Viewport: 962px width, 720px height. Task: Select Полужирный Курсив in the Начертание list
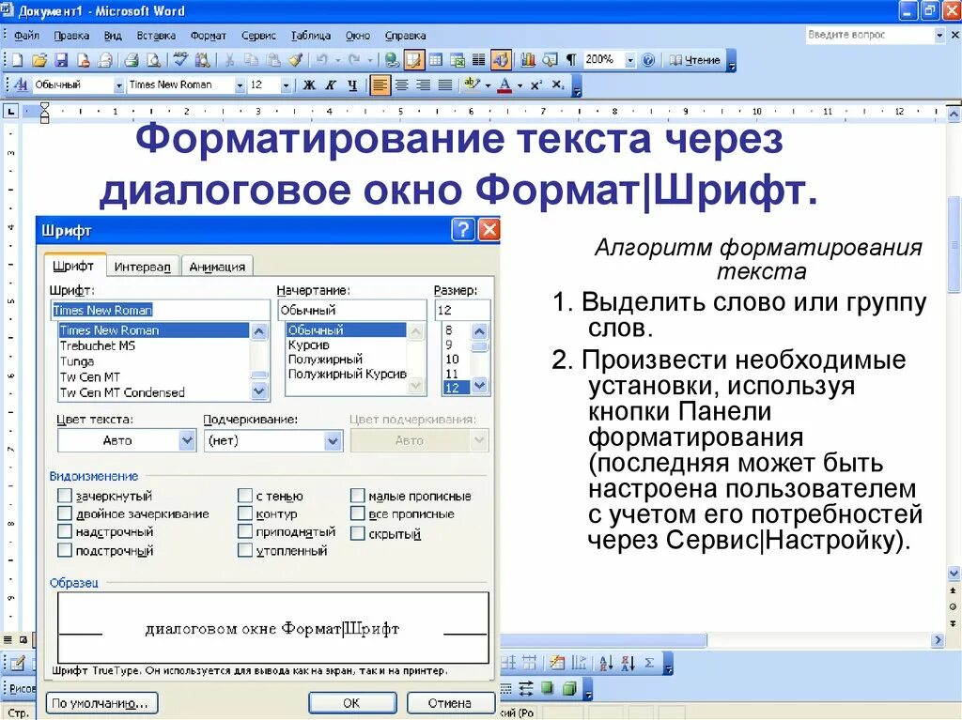point(348,374)
